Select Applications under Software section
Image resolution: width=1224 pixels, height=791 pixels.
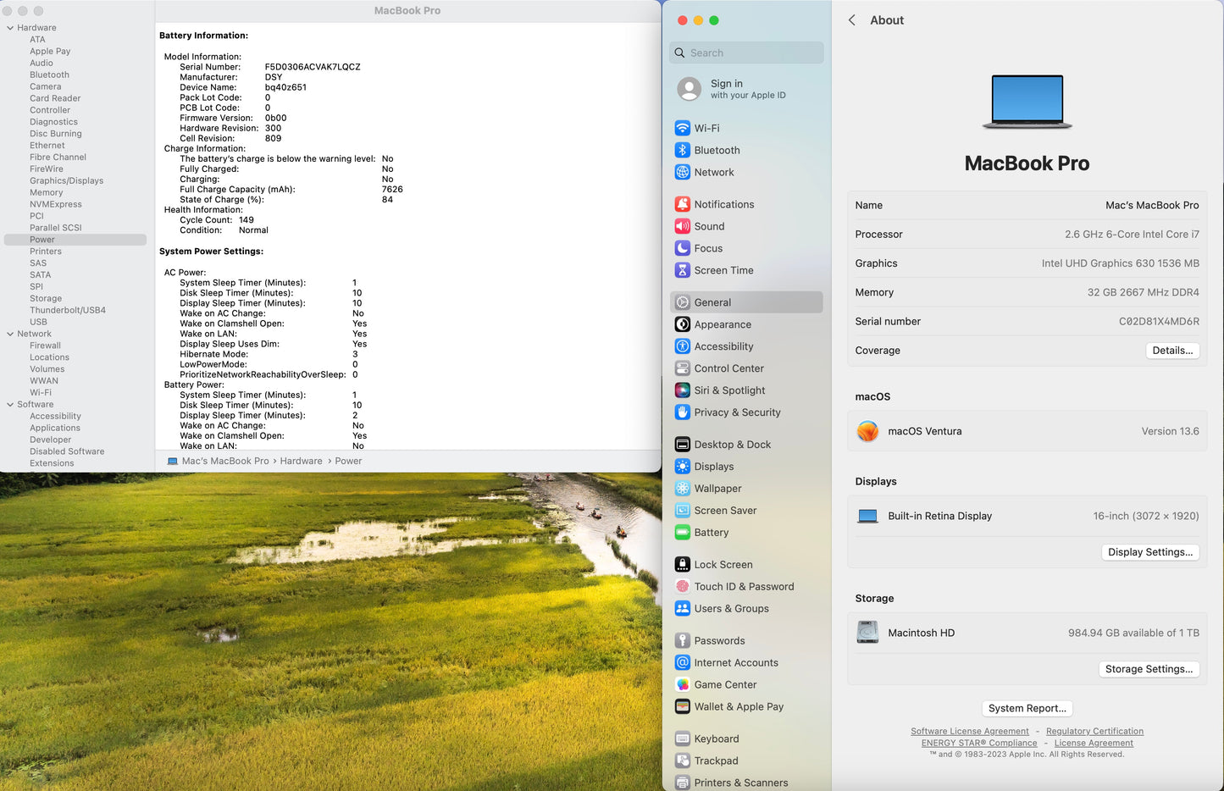click(x=55, y=429)
